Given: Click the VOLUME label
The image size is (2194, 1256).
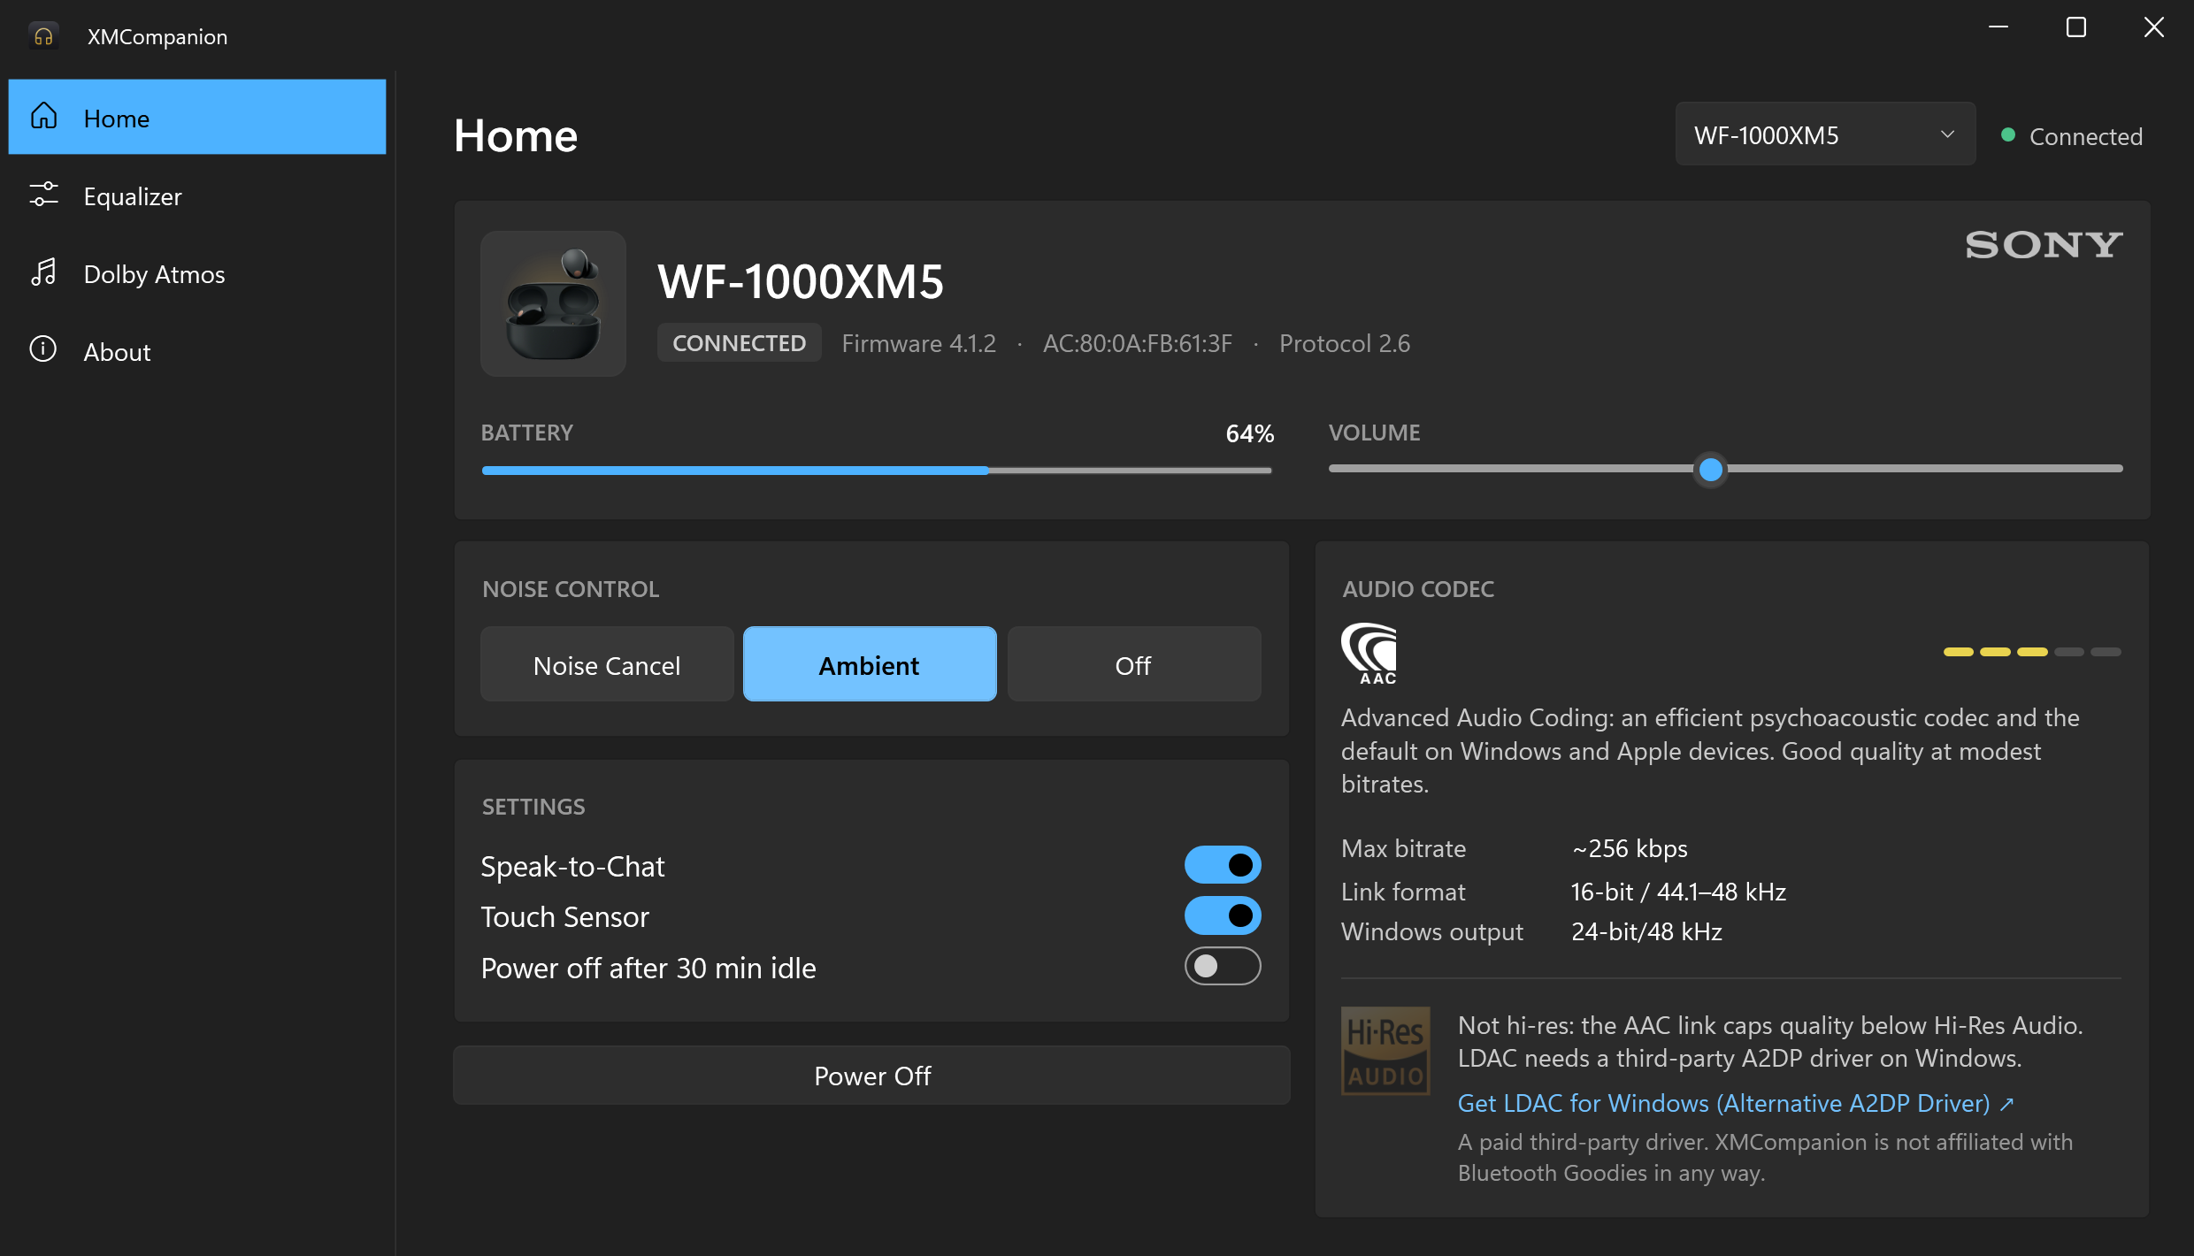Looking at the screenshot, I should tap(1374, 433).
